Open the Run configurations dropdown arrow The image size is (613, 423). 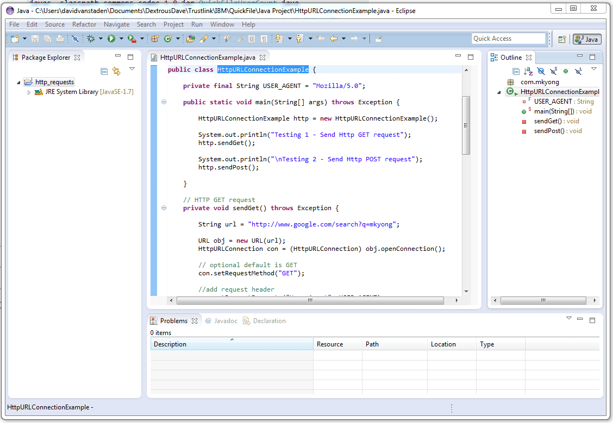coord(121,39)
